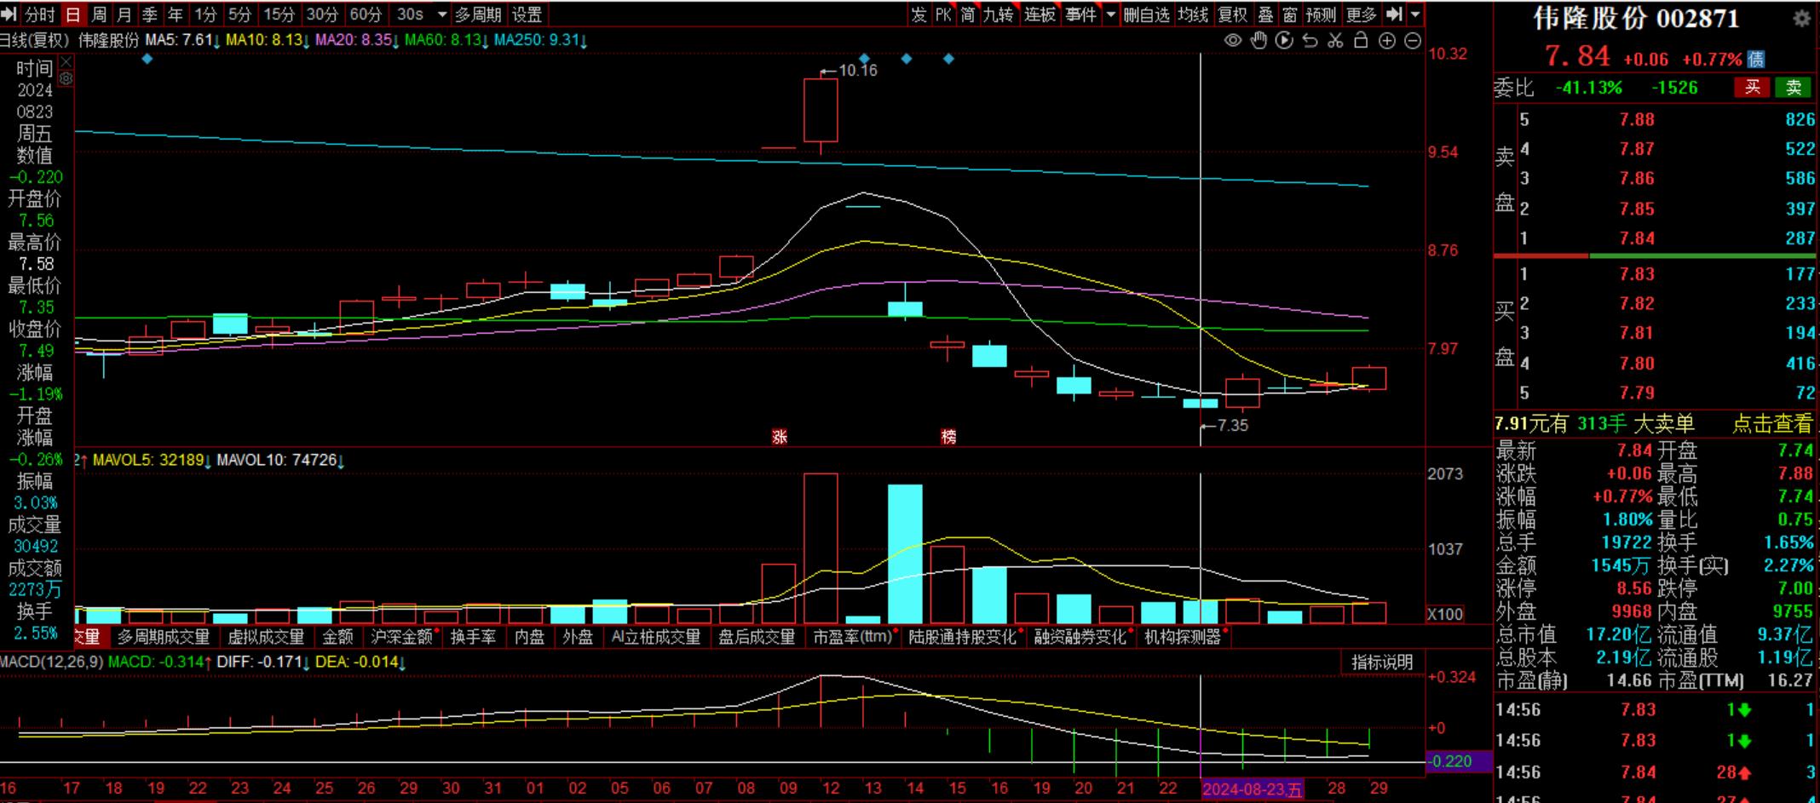The image size is (1820, 803).
Task: Select the 金额 indicator tab
Action: pyautogui.click(x=337, y=637)
